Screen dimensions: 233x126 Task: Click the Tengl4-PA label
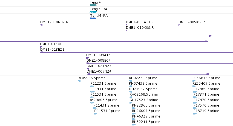click(99, 15)
